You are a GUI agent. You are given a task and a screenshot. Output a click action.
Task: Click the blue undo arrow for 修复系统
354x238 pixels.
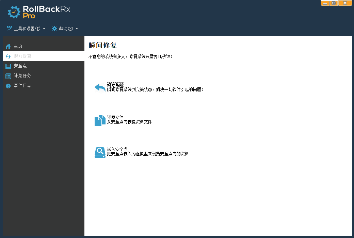[100, 88]
